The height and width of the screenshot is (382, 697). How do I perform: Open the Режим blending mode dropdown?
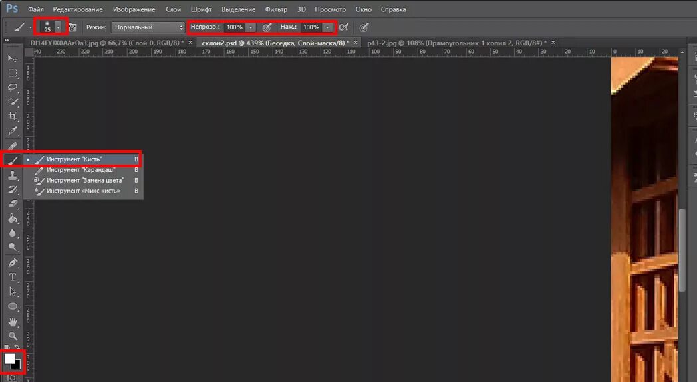pyautogui.click(x=148, y=27)
